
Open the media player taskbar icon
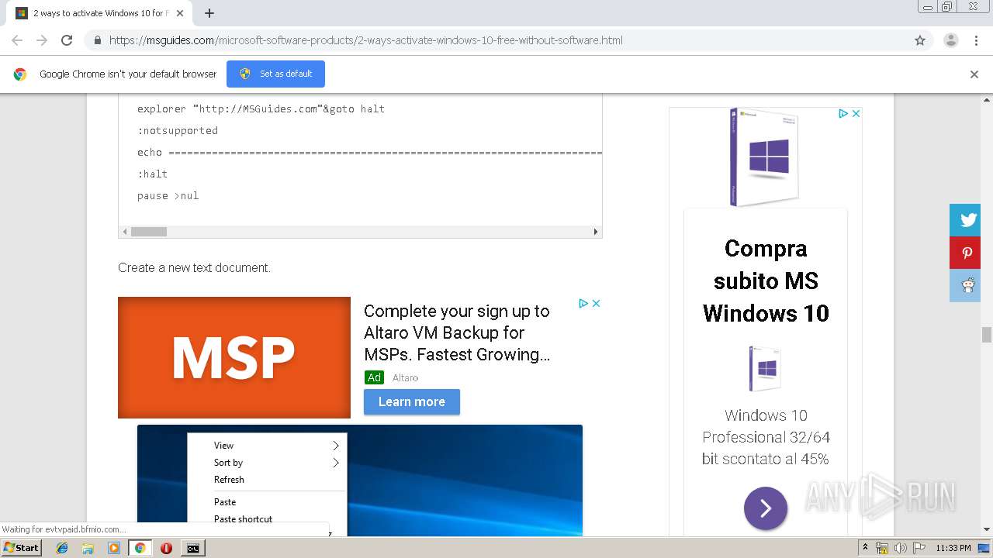pyautogui.click(x=114, y=548)
